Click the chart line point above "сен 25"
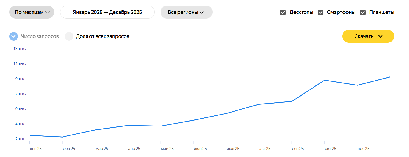Screen dimensions: 409x157 (292, 101)
